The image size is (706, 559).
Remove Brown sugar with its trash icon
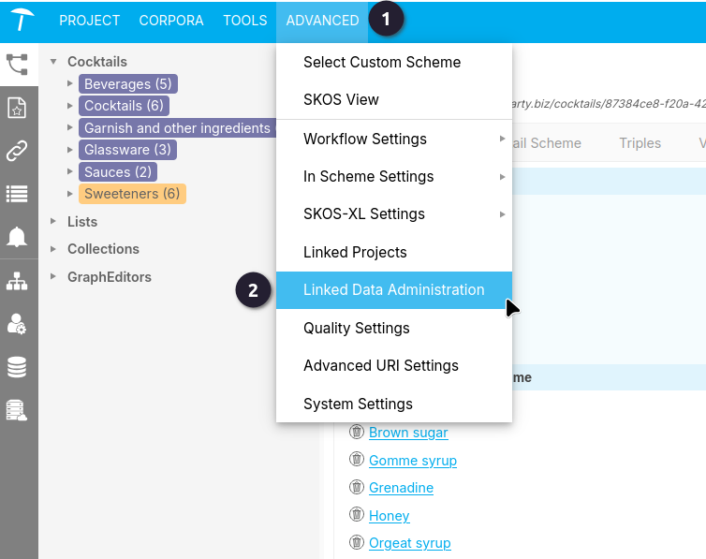tap(356, 432)
